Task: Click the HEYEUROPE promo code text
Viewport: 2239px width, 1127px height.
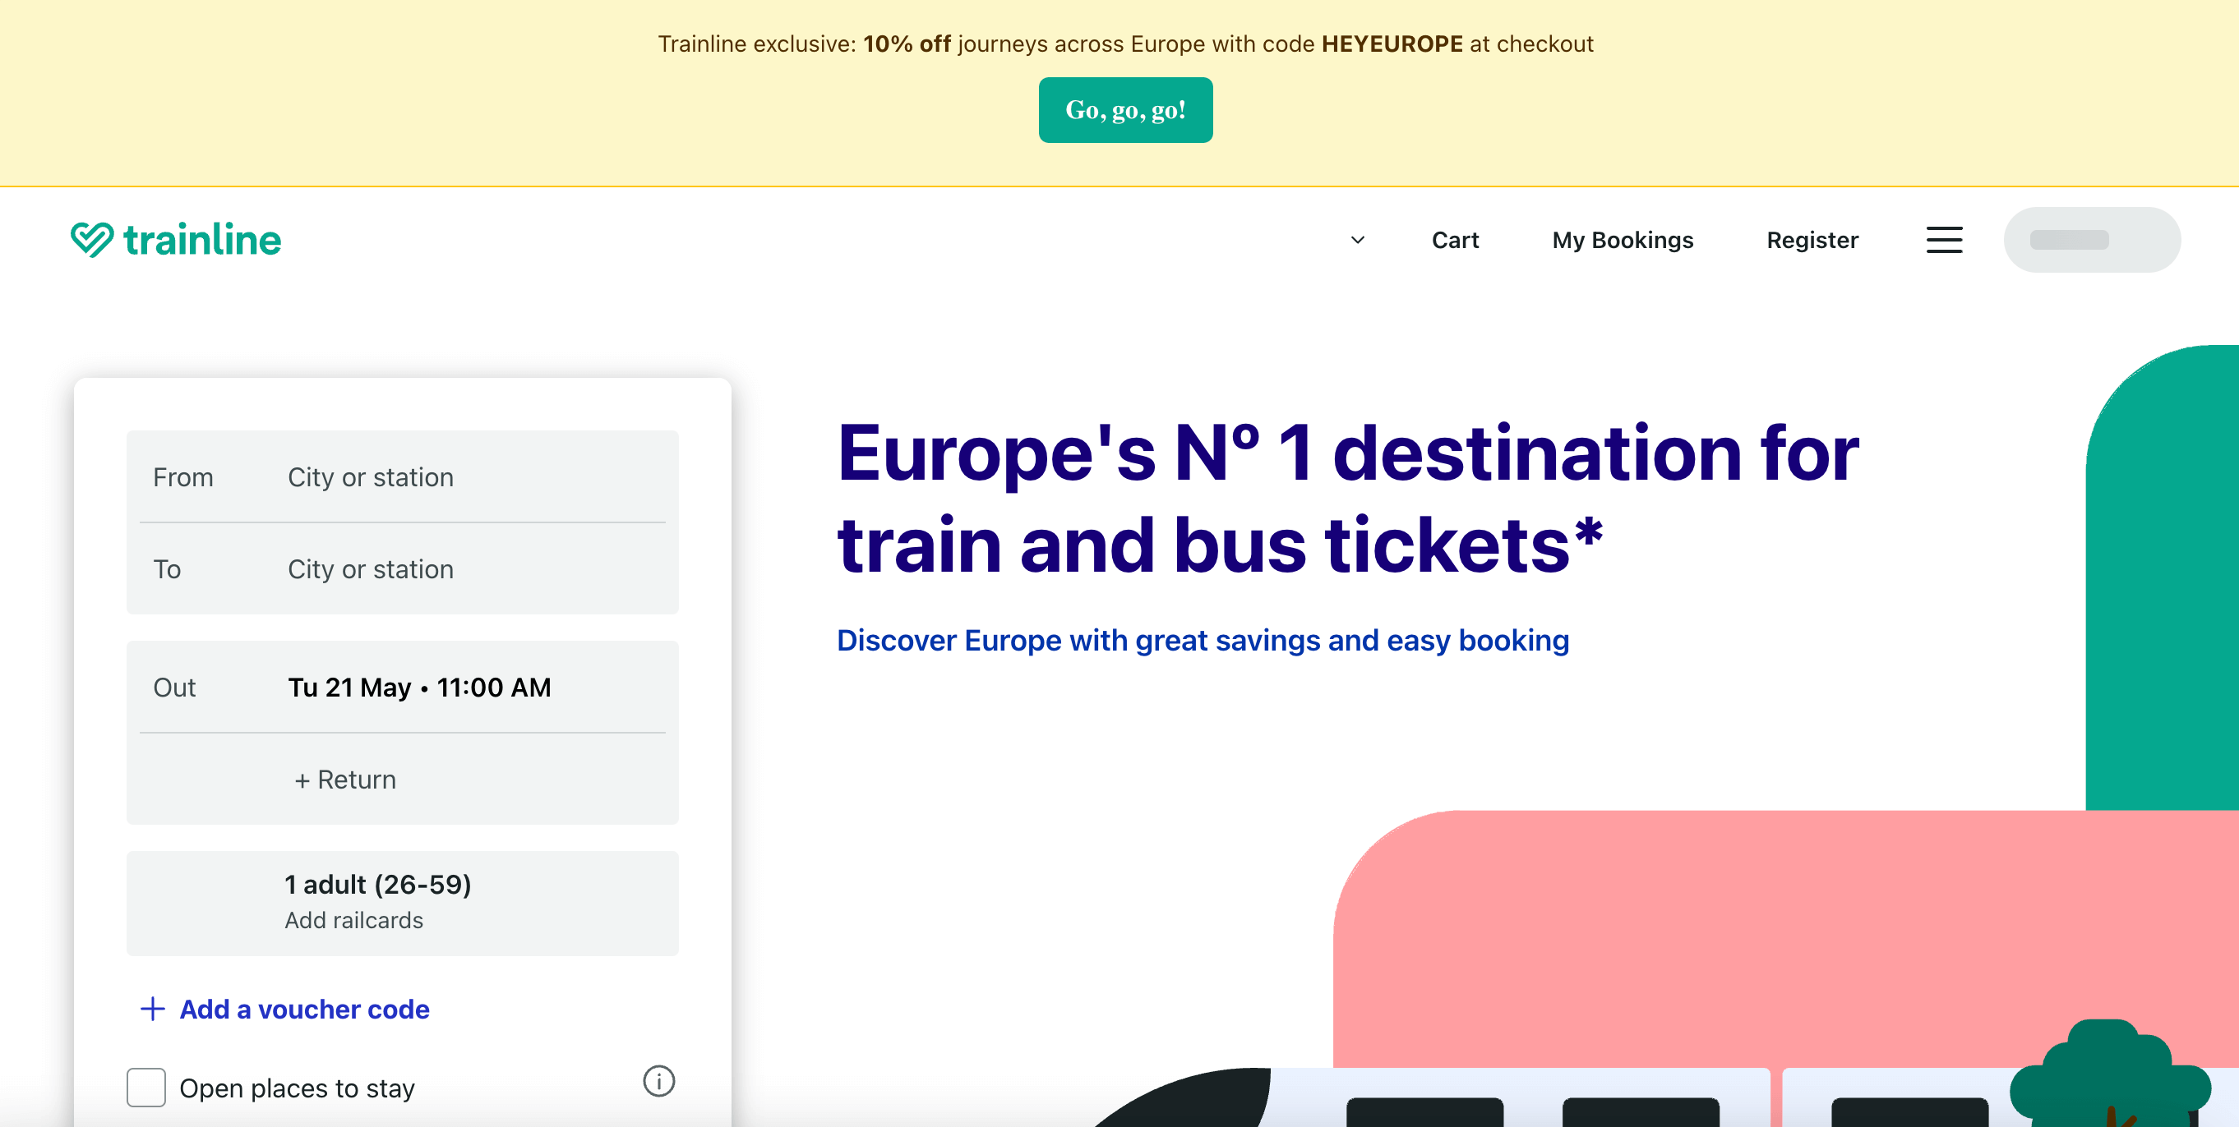Action: (1392, 44)
